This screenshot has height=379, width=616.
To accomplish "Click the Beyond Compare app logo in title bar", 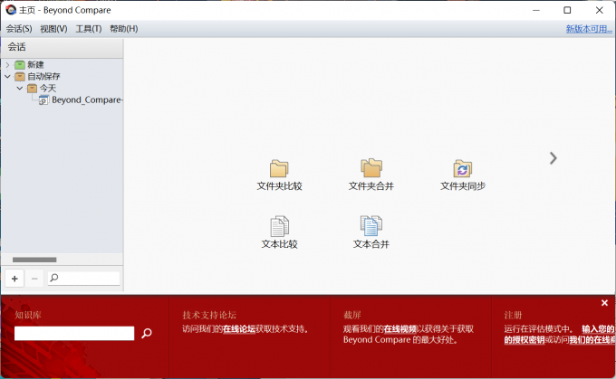I will [11, 10].
